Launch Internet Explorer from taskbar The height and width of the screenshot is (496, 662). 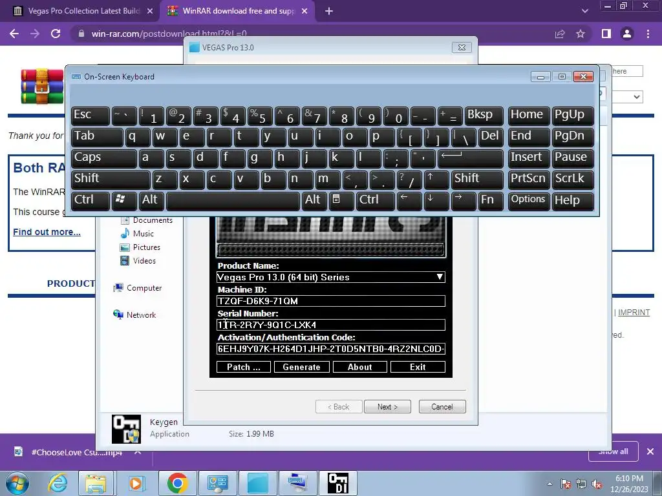pyautogui.click(x=57, y=483)
